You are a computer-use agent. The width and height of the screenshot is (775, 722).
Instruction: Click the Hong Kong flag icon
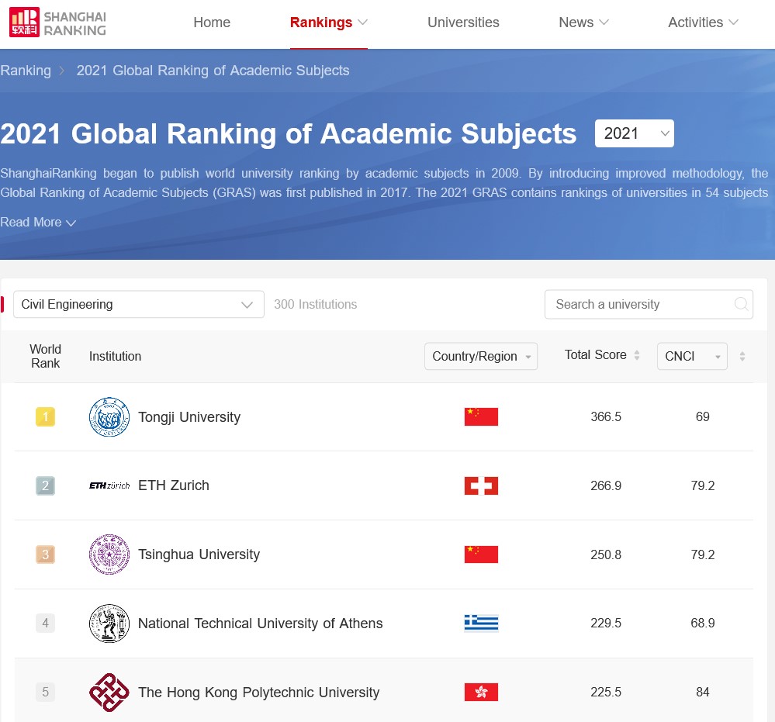tap(481, 692)
